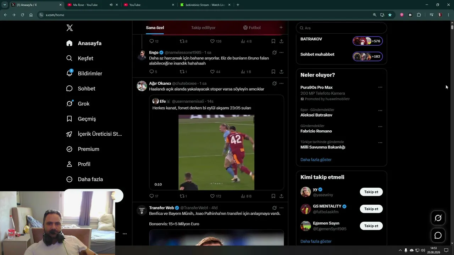The height and width of the screenshot is (255, 454).
Task: Bookmark Ağır Okancı's tweet
Action: (x=273, y=196)
